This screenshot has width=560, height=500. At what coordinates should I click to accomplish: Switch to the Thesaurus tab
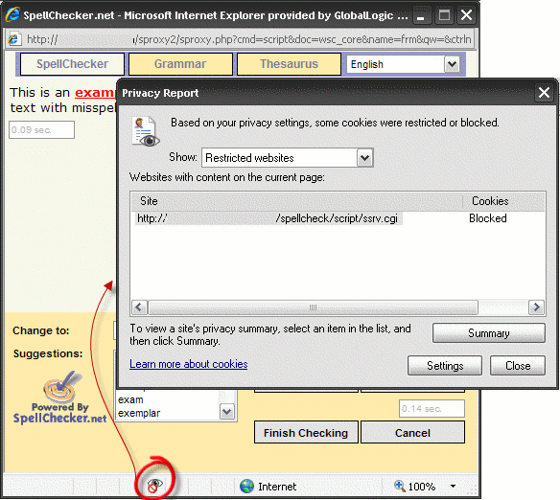pyautogui.click(x=289, y=64)
